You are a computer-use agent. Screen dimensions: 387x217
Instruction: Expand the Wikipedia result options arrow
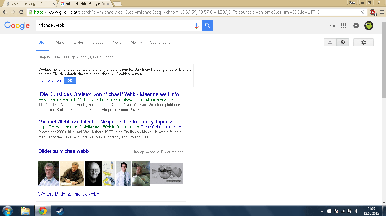[x=138, y=127]
